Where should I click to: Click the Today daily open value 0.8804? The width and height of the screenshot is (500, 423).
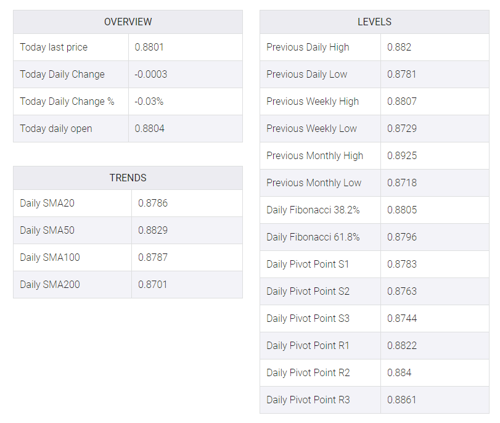(150, 128)
